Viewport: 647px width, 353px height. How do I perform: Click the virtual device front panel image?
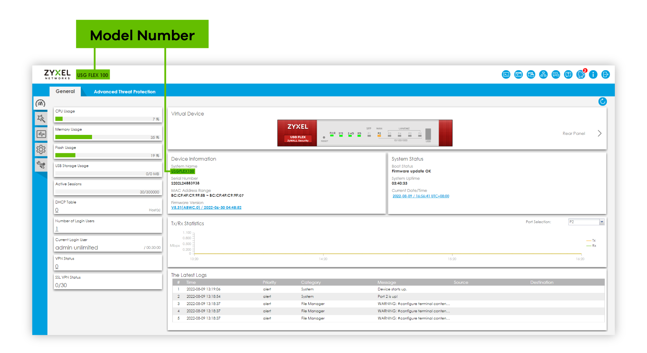coord(365,133)
